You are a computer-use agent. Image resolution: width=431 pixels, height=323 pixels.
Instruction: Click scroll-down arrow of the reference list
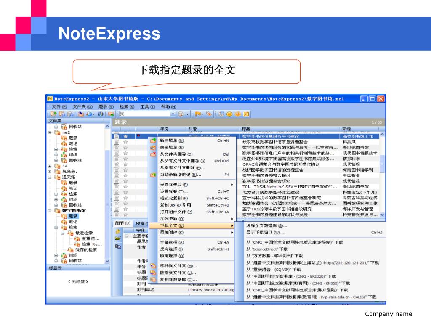pyautogui.click(x=382, y=215)
